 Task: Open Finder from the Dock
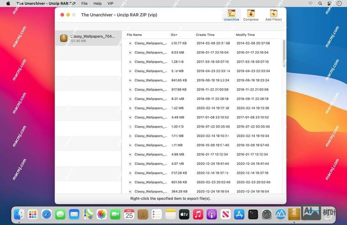point(18,215)
